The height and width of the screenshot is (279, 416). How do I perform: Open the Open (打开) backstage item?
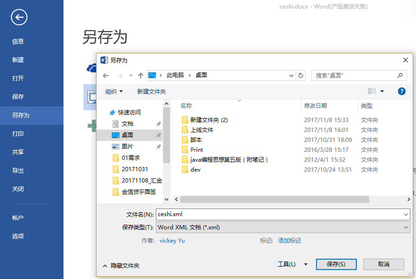[18, 78]
